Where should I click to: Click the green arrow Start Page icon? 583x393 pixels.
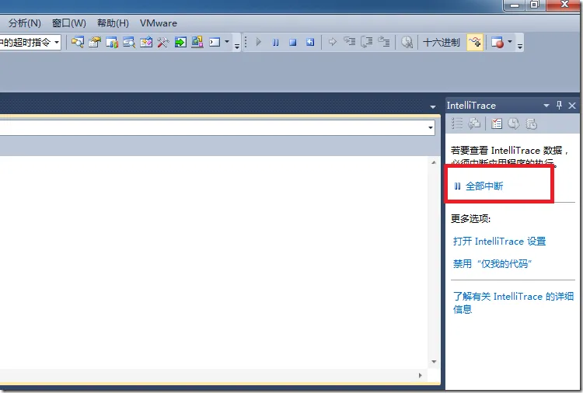click(x=180, y=43)
